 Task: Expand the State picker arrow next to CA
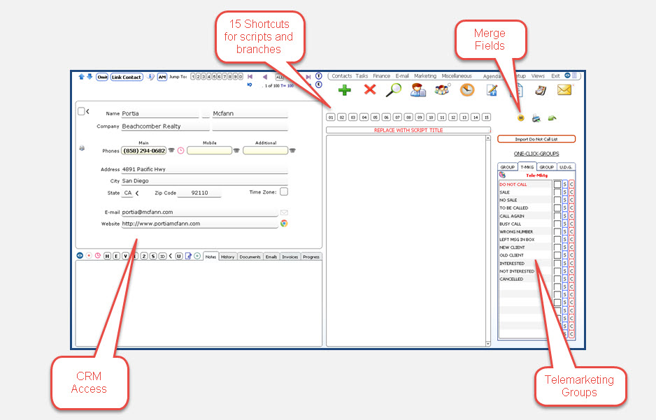coord(137,193)
